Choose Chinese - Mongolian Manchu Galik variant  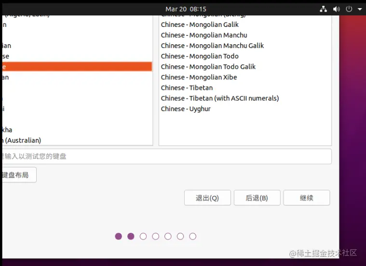click(212, 46)
